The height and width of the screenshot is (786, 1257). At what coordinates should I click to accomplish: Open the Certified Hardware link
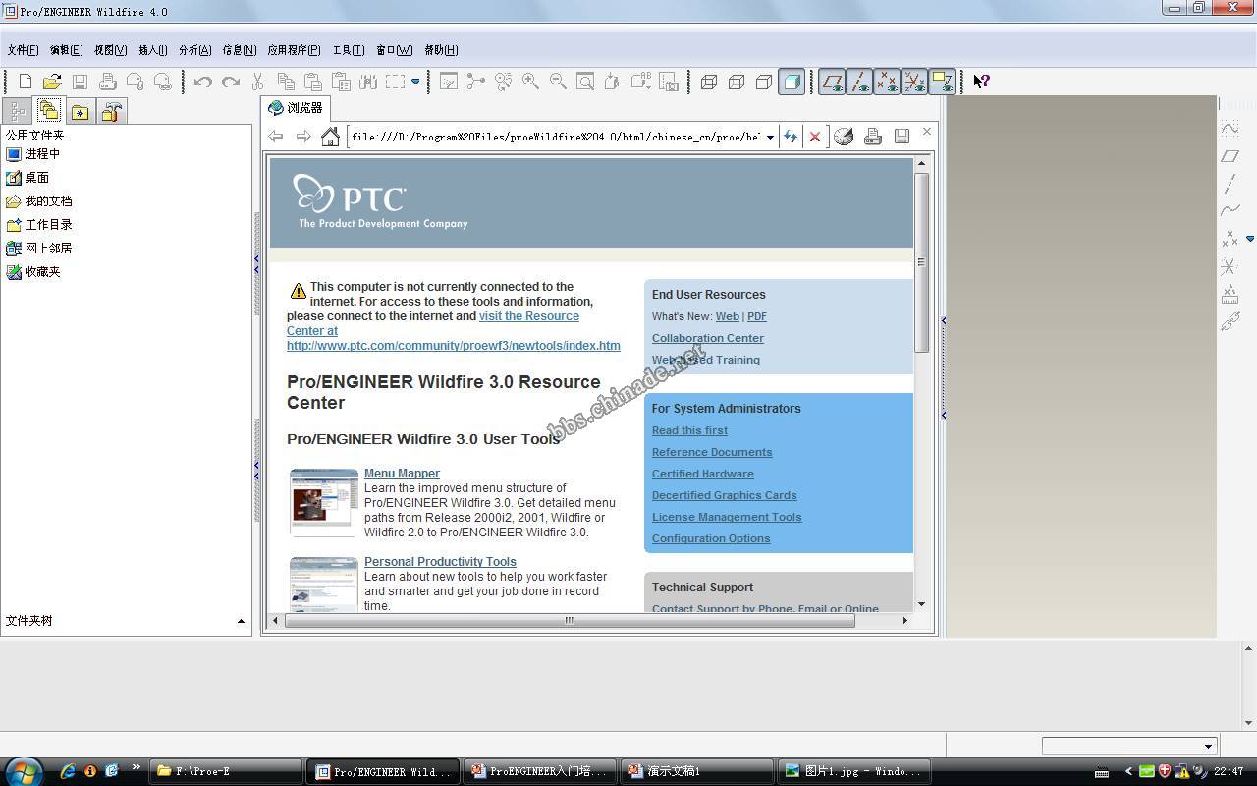coord(702,474)
